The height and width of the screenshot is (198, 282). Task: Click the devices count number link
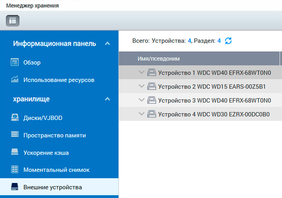[x=190, y=41]
